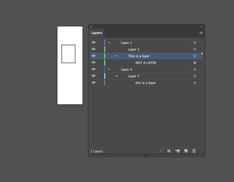This screenshot has height=182, width=234.
Task: Hide Layer 4 using its eye icon
Action: click(94, 69)
